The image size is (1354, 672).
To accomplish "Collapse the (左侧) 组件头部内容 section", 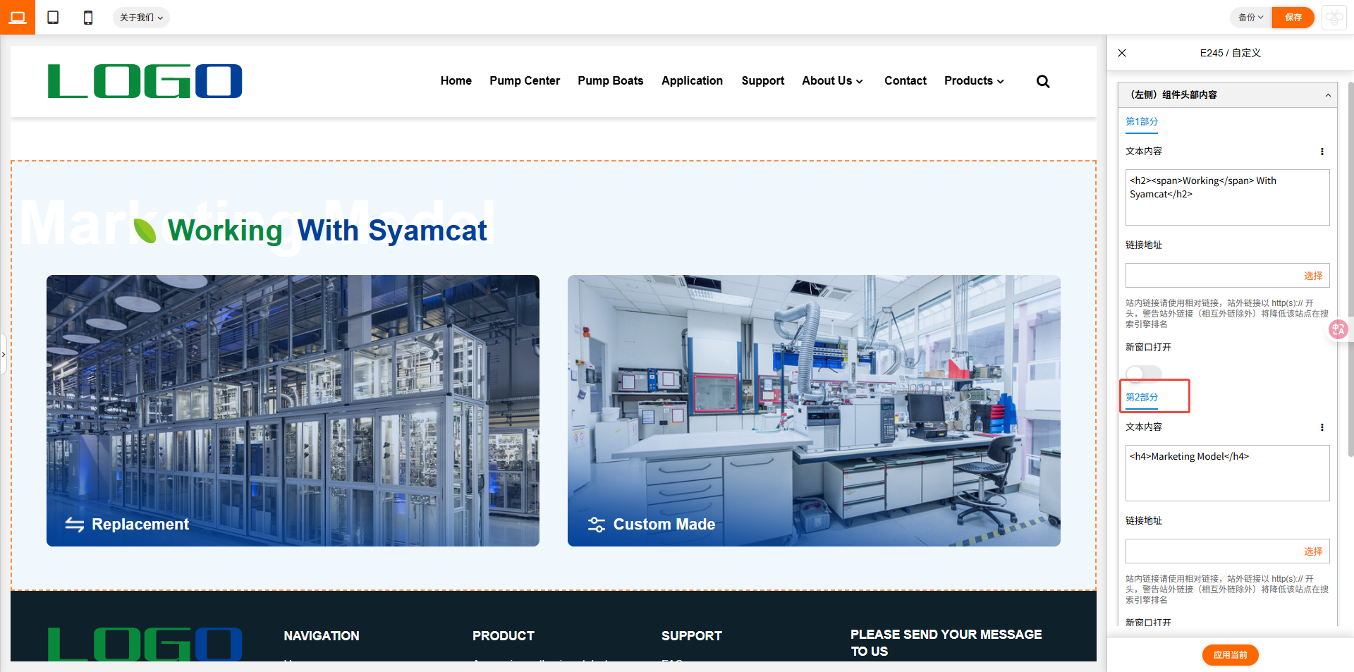I will 1328,95.
